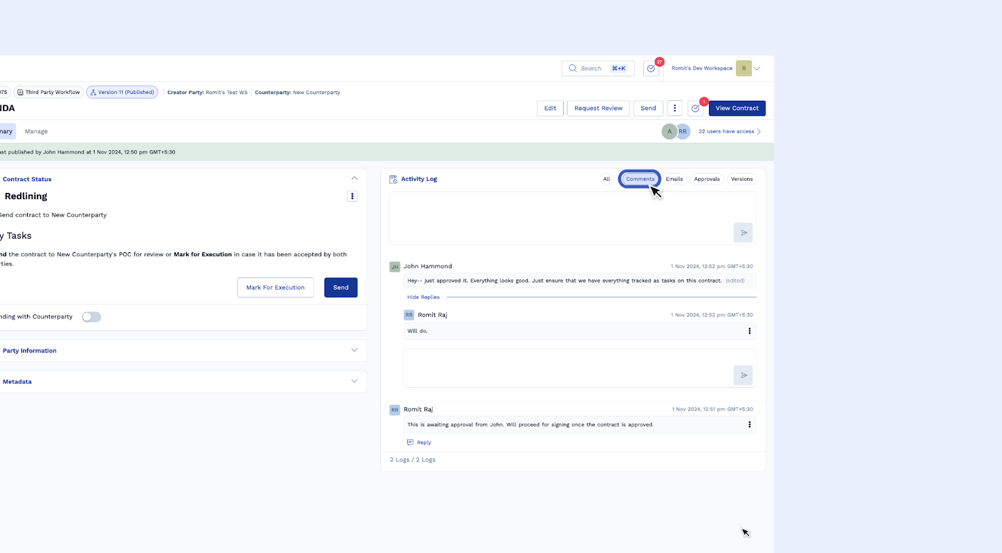This screenshot has width=1002, height=553.
Task: Switch to the Emails filter tab
Action: 674,179
